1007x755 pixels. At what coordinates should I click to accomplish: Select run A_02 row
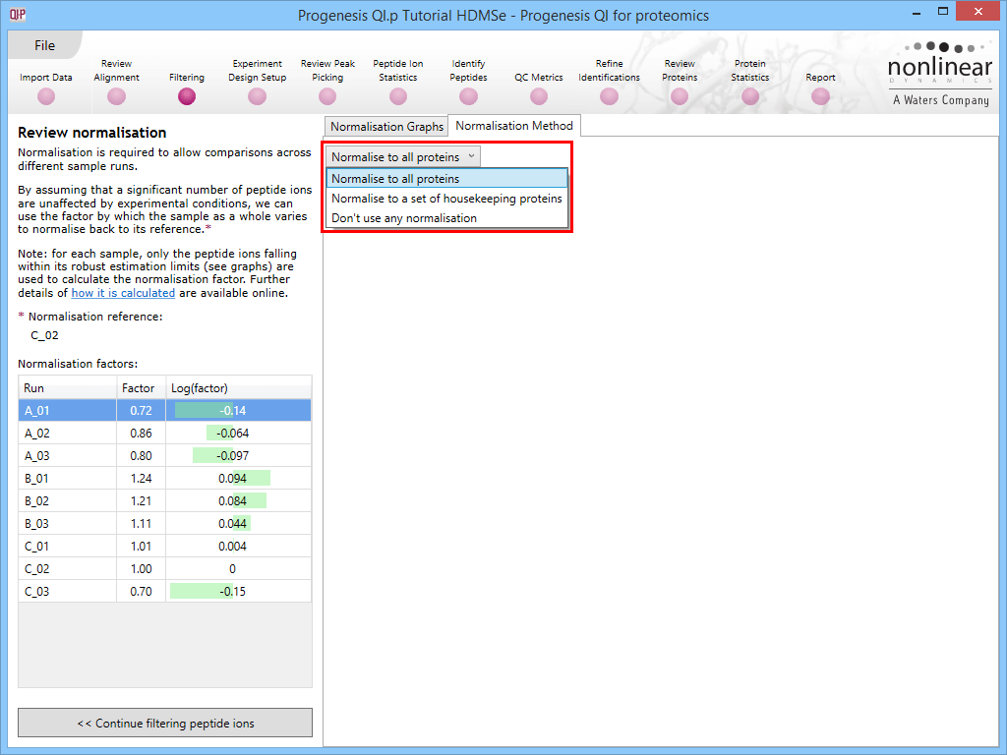point(165,433)
